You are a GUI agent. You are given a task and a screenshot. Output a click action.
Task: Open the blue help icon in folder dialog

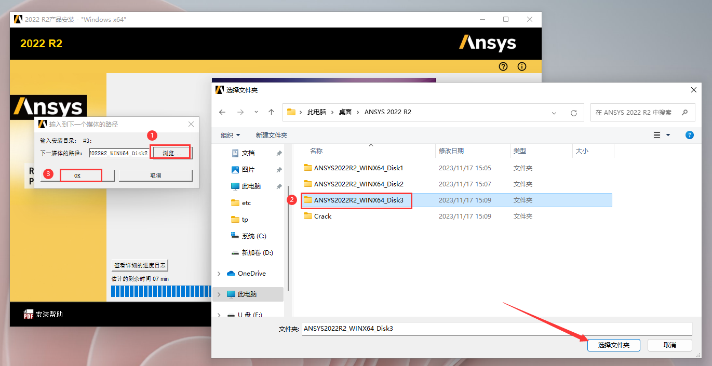pyautogui.click(x=689, y=134)
